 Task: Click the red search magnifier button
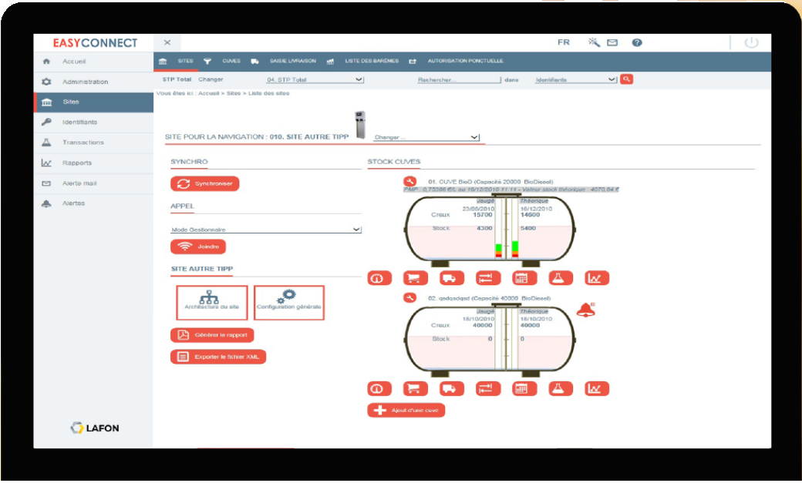[626, 79]
